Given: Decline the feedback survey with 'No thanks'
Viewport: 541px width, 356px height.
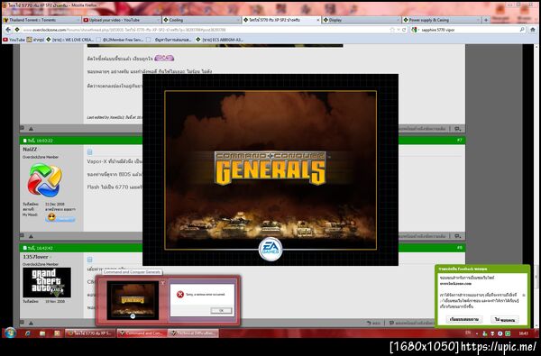Looking at the screenshot, I should tap(504, 319).
